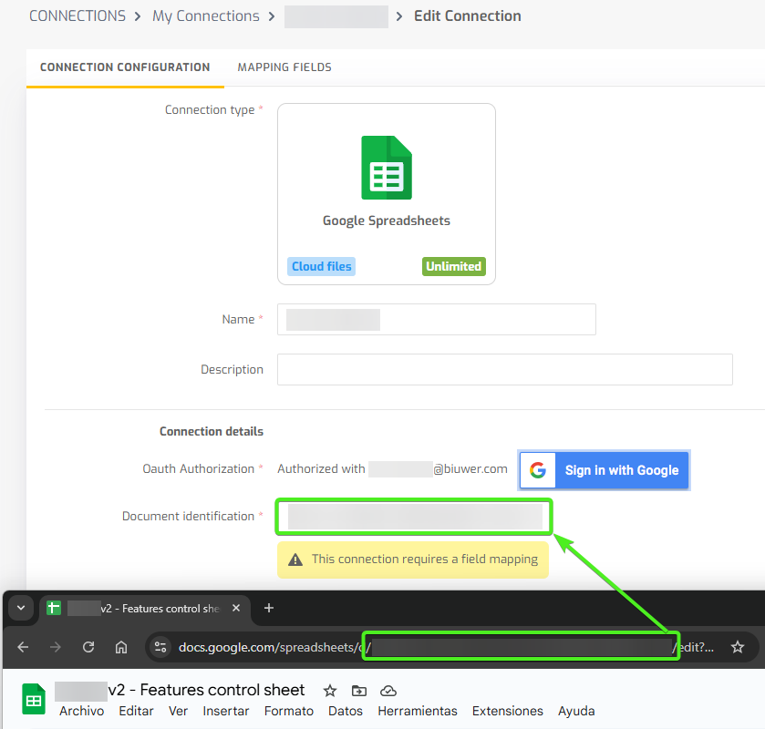Select the Connection Configuration tab
Image resolution: width=765 pixels, height=729 pixels.
(125, 67)
